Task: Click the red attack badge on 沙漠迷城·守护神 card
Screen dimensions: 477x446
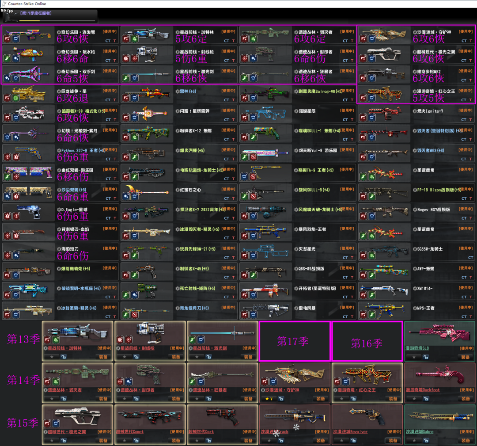Action: pos(265,381)
